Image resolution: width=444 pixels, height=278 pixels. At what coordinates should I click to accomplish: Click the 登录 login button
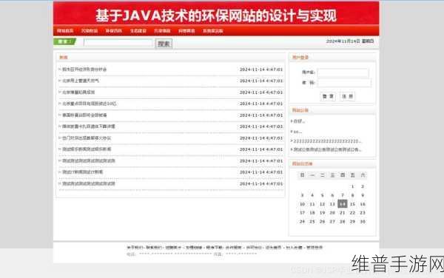tap(328, 96)
